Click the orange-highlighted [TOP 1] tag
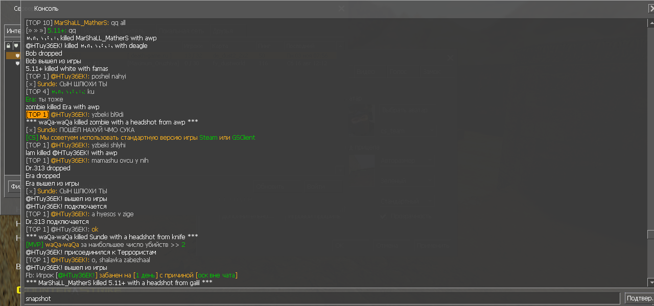This screenshot has width=654, height=306. tap(37, 115)
